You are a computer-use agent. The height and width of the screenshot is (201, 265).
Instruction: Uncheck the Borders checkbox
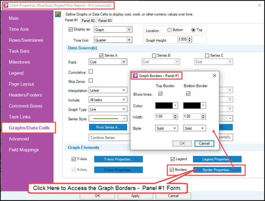click(172, 170)
